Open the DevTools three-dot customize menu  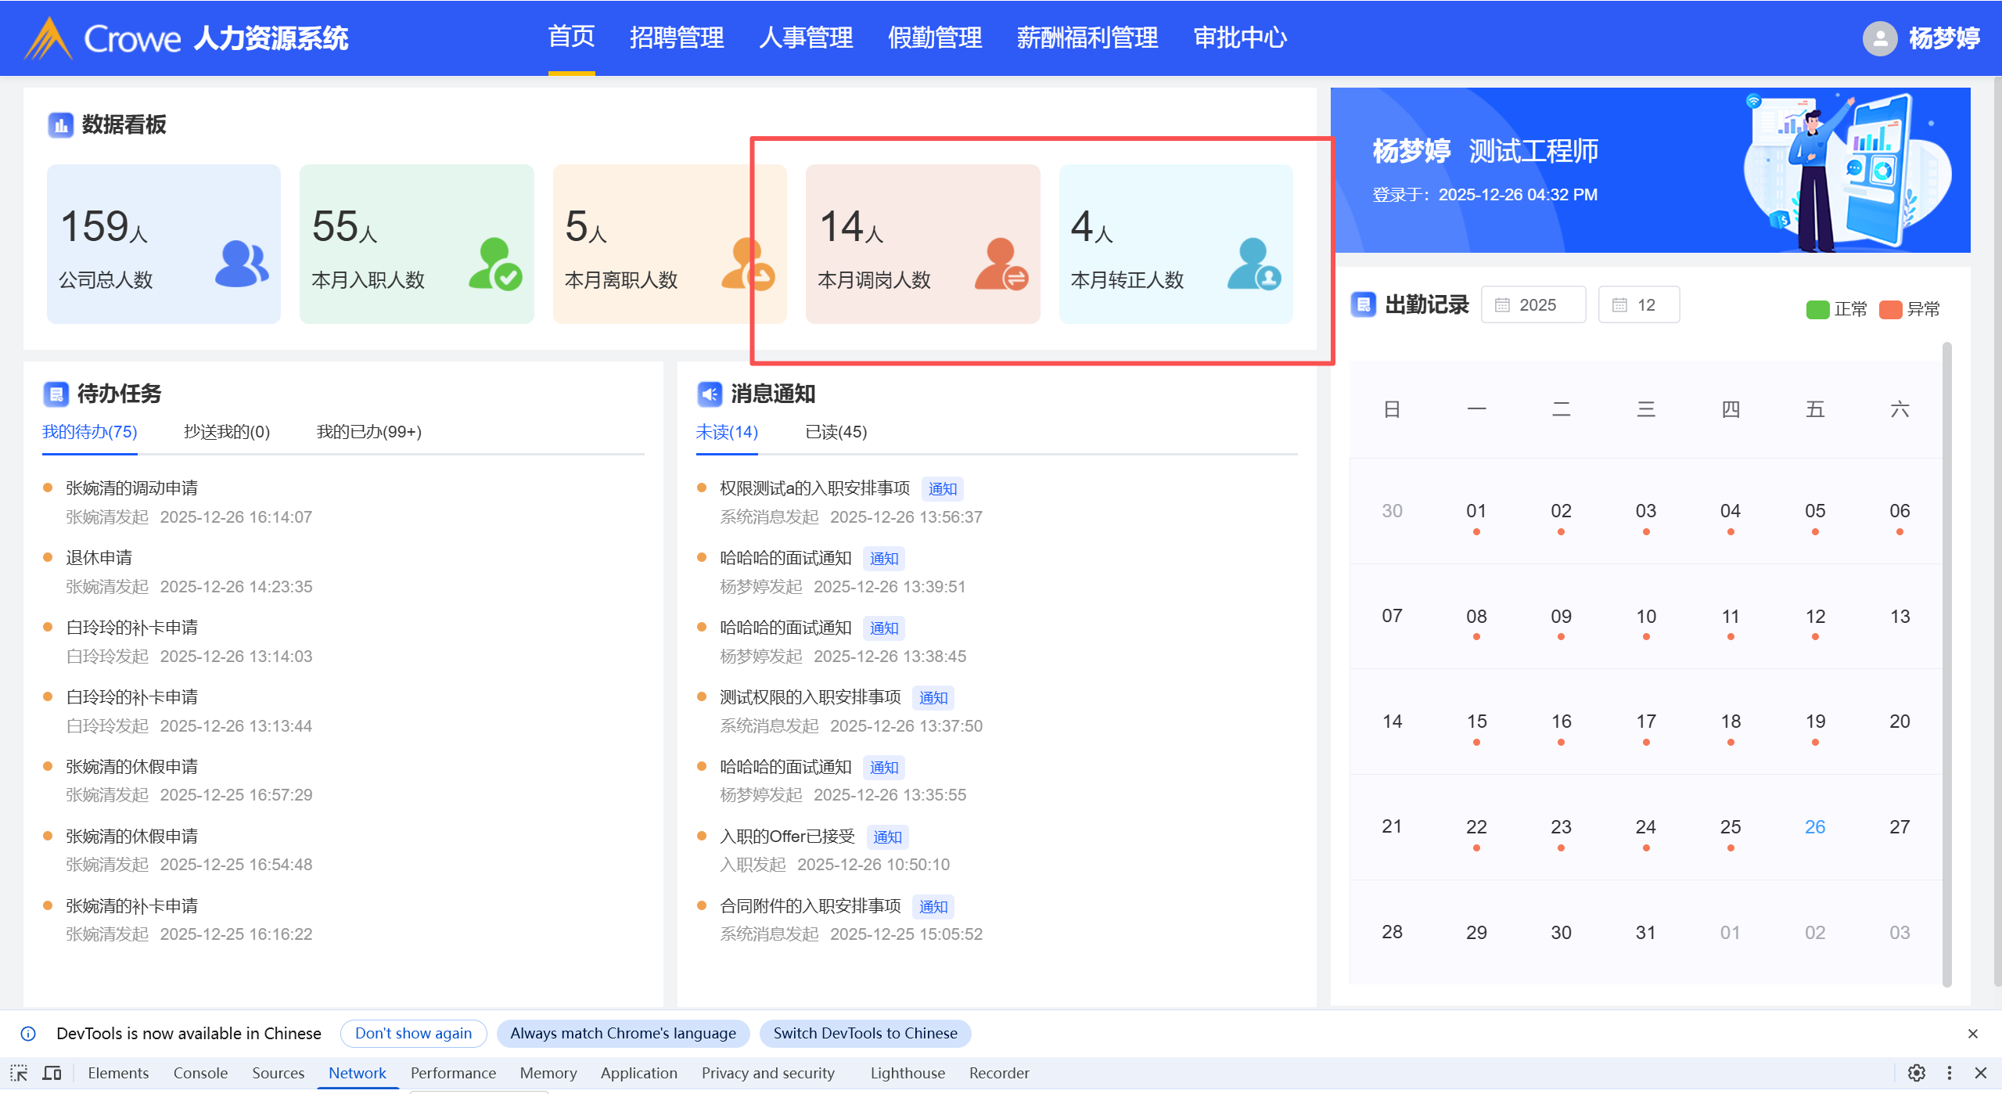[1949, 1073]
